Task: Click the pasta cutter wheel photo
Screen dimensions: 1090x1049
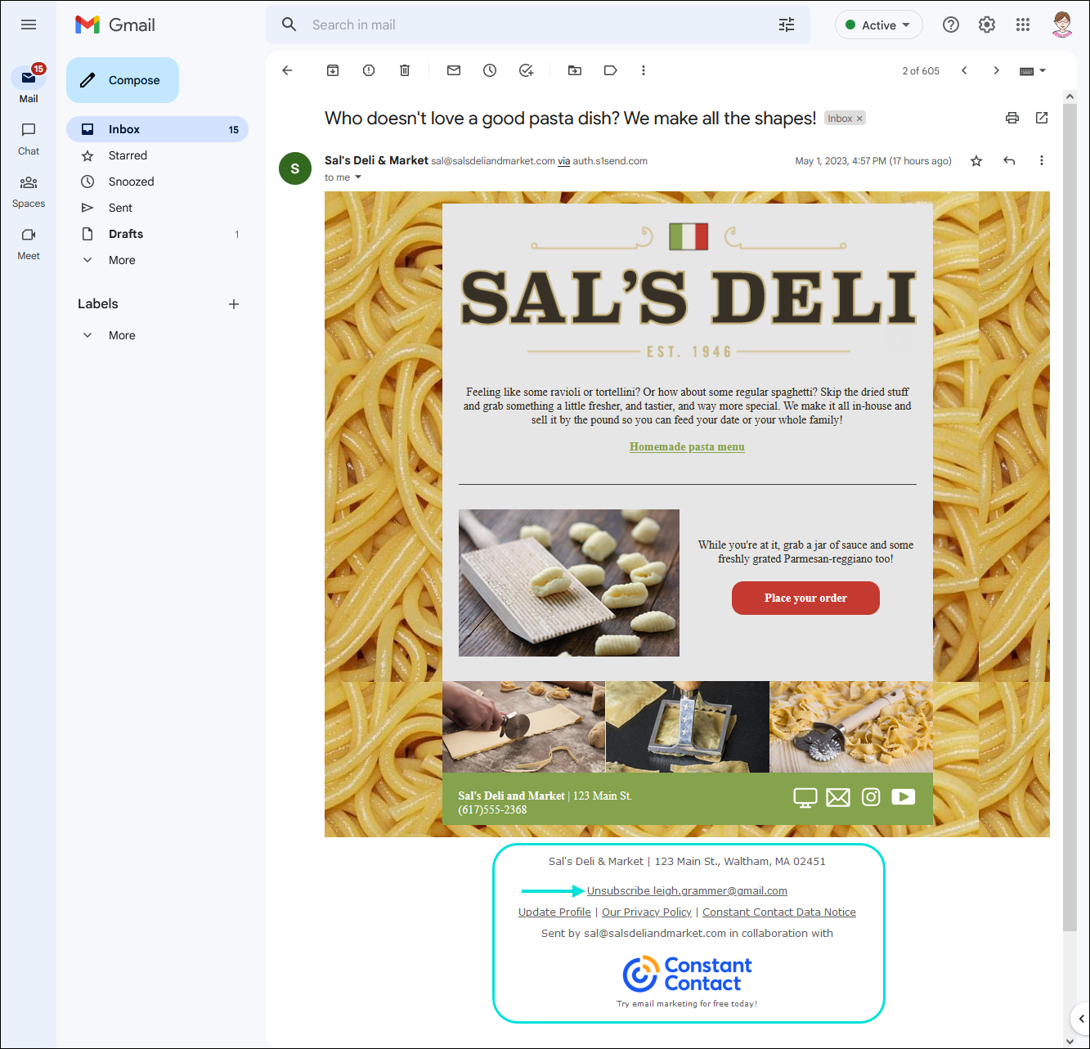Action: point(524,727)
